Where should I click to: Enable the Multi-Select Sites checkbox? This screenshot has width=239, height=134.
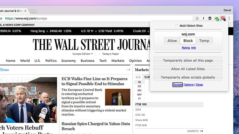click(177, 26)
